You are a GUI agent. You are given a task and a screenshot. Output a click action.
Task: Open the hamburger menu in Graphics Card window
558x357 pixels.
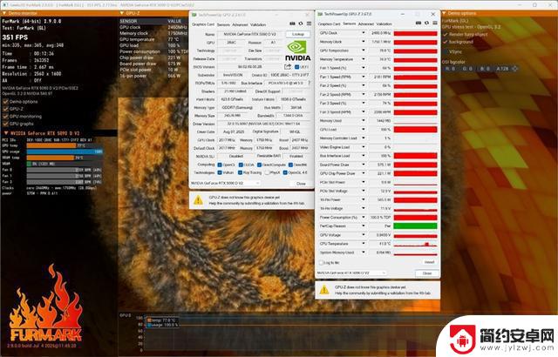[309, 24]
